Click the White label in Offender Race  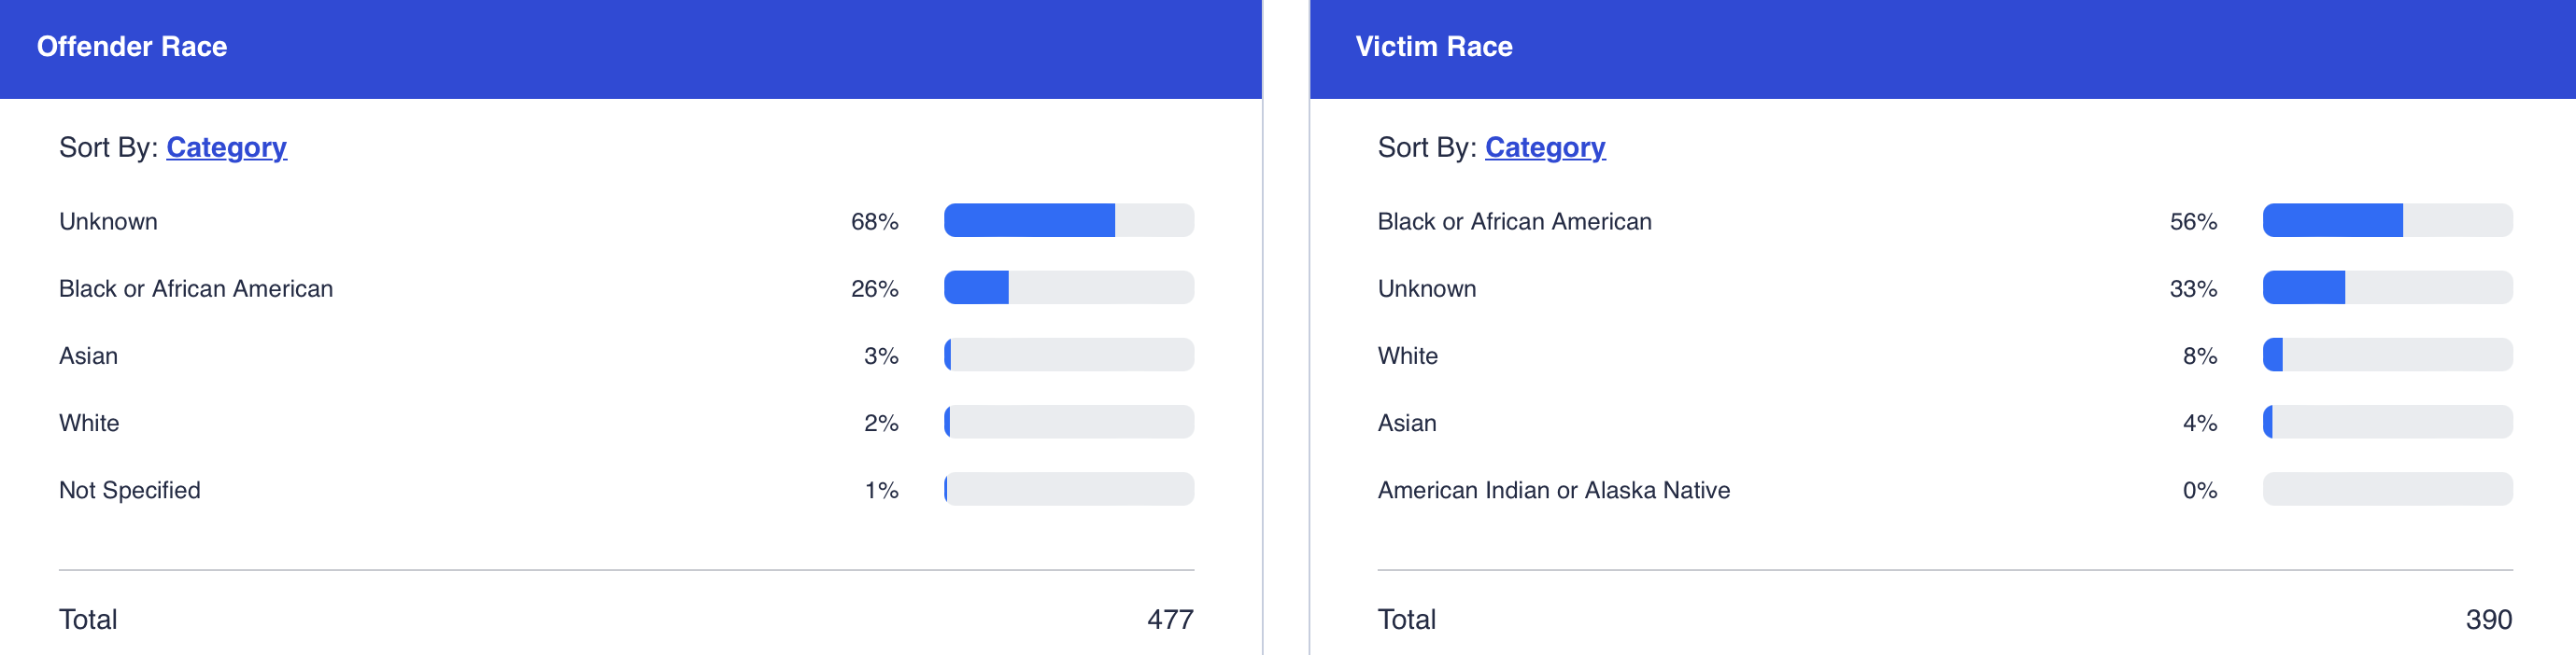[89, 424]
